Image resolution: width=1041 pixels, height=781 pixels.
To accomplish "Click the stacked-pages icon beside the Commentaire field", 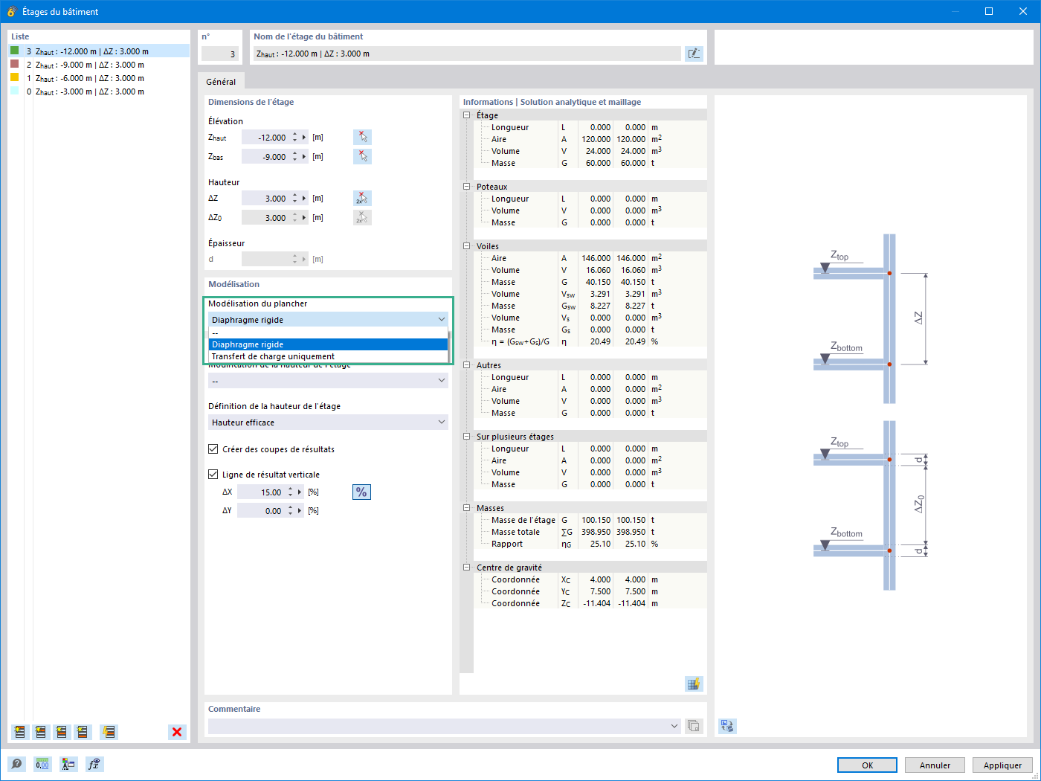I will coord(694,726).
